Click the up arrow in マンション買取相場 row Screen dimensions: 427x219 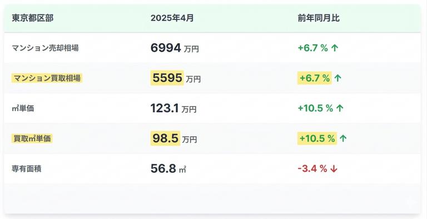pyautogui.click(x=337, y=78)
